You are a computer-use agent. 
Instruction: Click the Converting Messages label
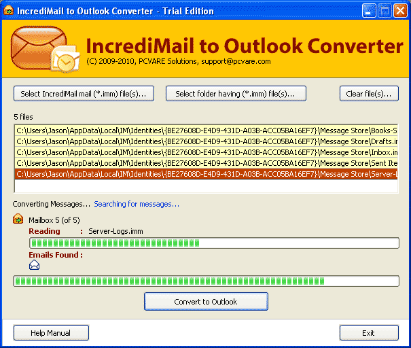tap(51, 204)
